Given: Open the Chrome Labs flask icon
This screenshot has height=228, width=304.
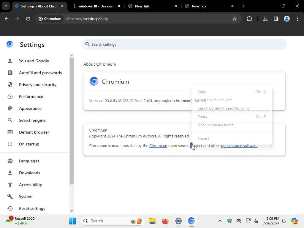Looking at the screenshot, I should point(265,19).
